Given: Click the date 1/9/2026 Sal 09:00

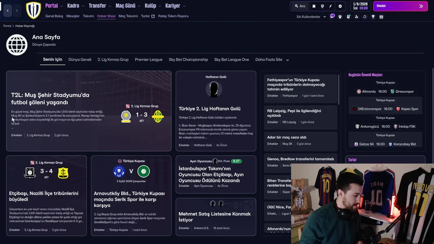Looking at the screenshot, I should [x=360, y=6].
